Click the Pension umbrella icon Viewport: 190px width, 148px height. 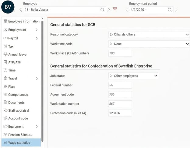point(5,134)
